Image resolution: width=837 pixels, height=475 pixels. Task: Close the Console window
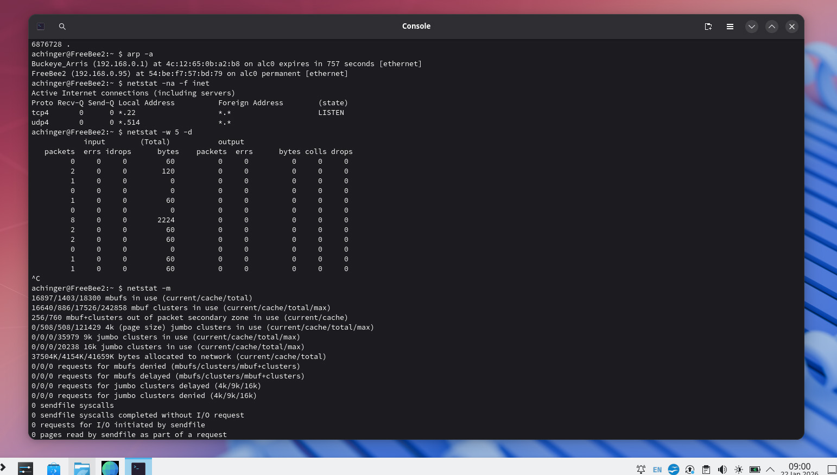pyautogui.click(x=791, y=27)
